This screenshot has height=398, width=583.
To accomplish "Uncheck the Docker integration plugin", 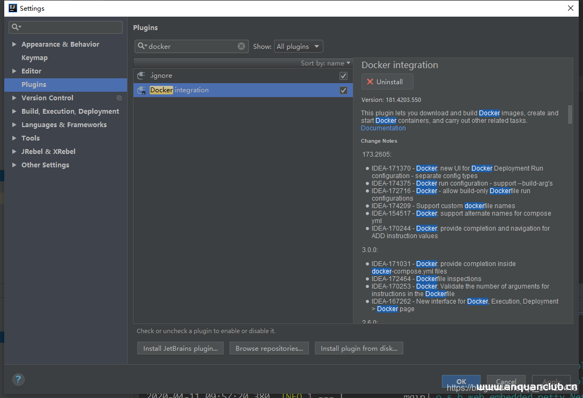I will coord(343,91).
